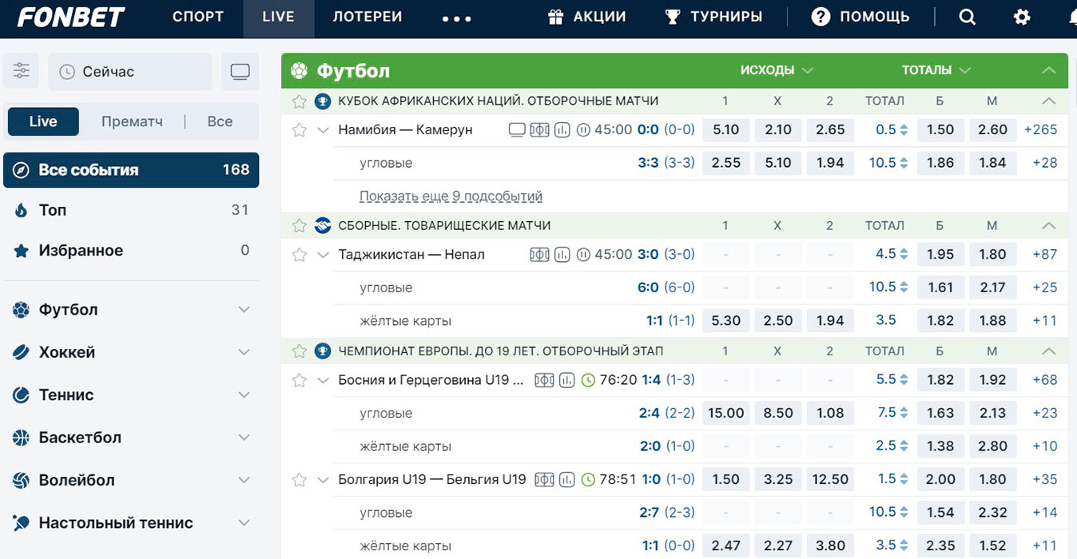Image resolution: width=1077 pixels, height=559 pixels.
Task: Favorite the Намибия — Камерун match star
Action: point(300,130)
